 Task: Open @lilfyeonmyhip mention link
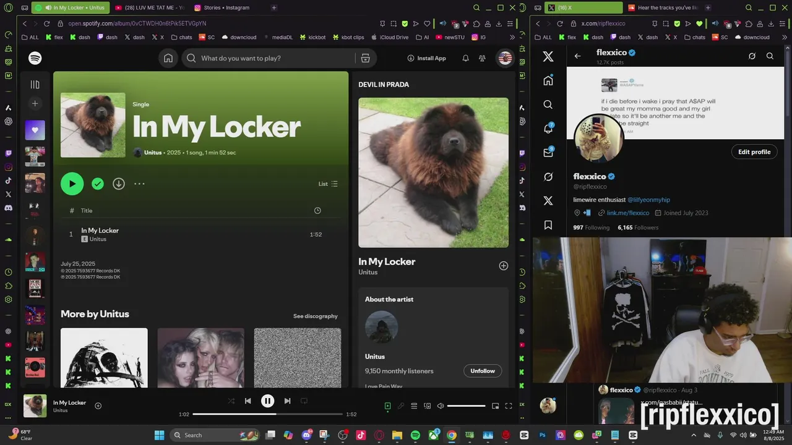point(649,200)
